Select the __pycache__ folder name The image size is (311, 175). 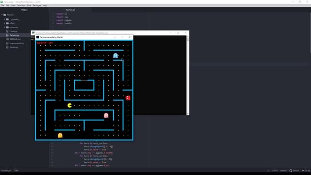[15, 19]
